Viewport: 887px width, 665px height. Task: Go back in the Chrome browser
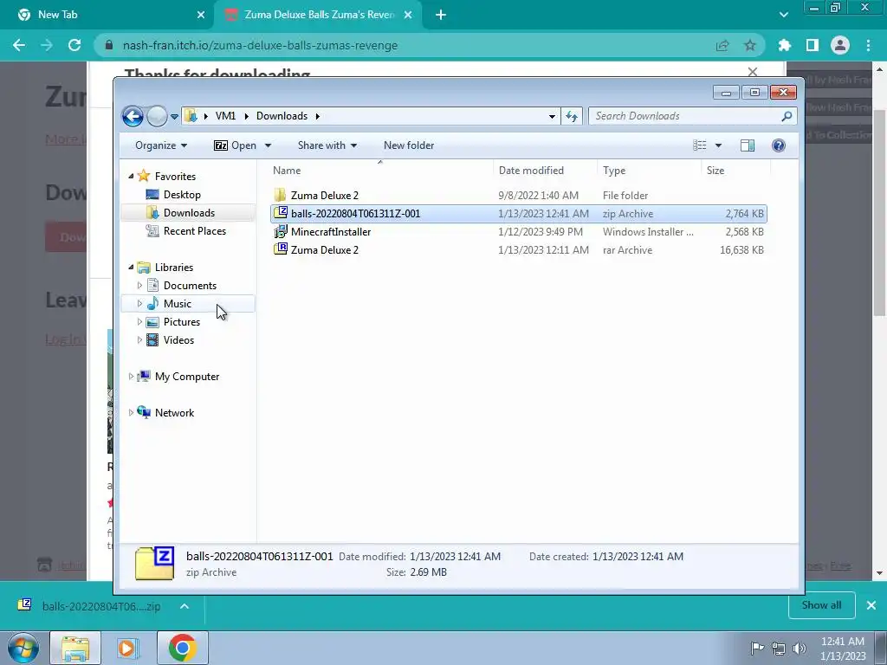pyautogui.click(x=19, y=45)
